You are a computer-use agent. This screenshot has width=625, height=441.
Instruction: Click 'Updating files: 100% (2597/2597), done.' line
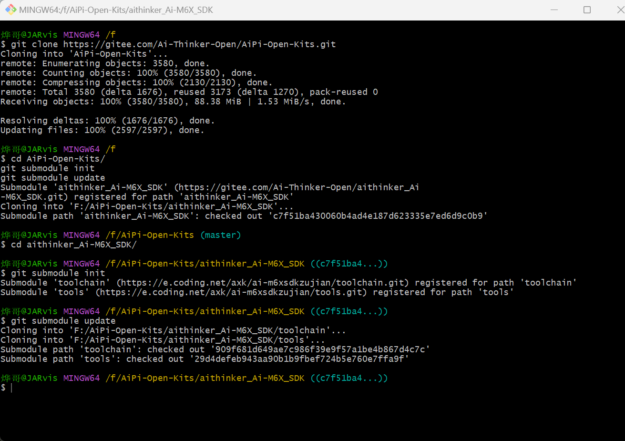[x=102, y=130]
